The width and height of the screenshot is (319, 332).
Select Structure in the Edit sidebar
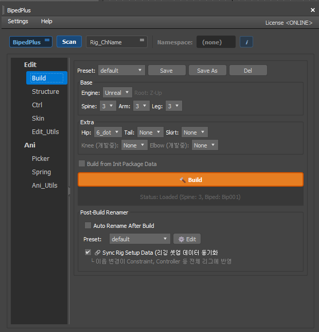coord(45,92)
